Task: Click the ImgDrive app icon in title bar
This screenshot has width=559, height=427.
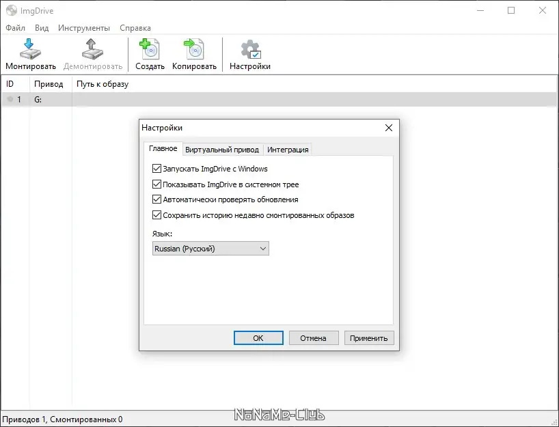Action: [12, 10]
